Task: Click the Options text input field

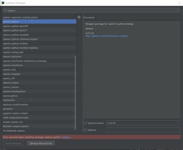Action: [143, 130]
